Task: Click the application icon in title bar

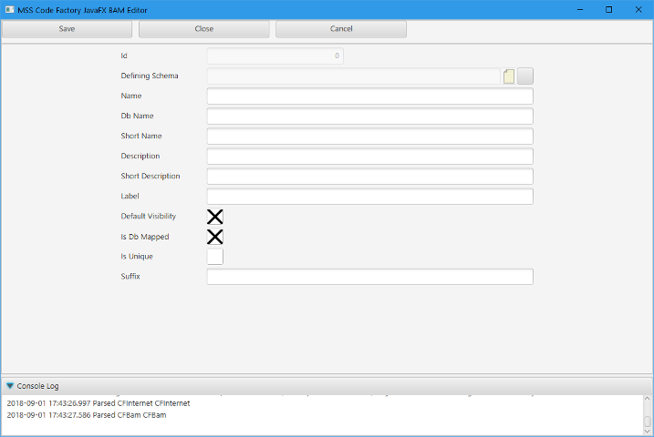Action: click(8, 9)
